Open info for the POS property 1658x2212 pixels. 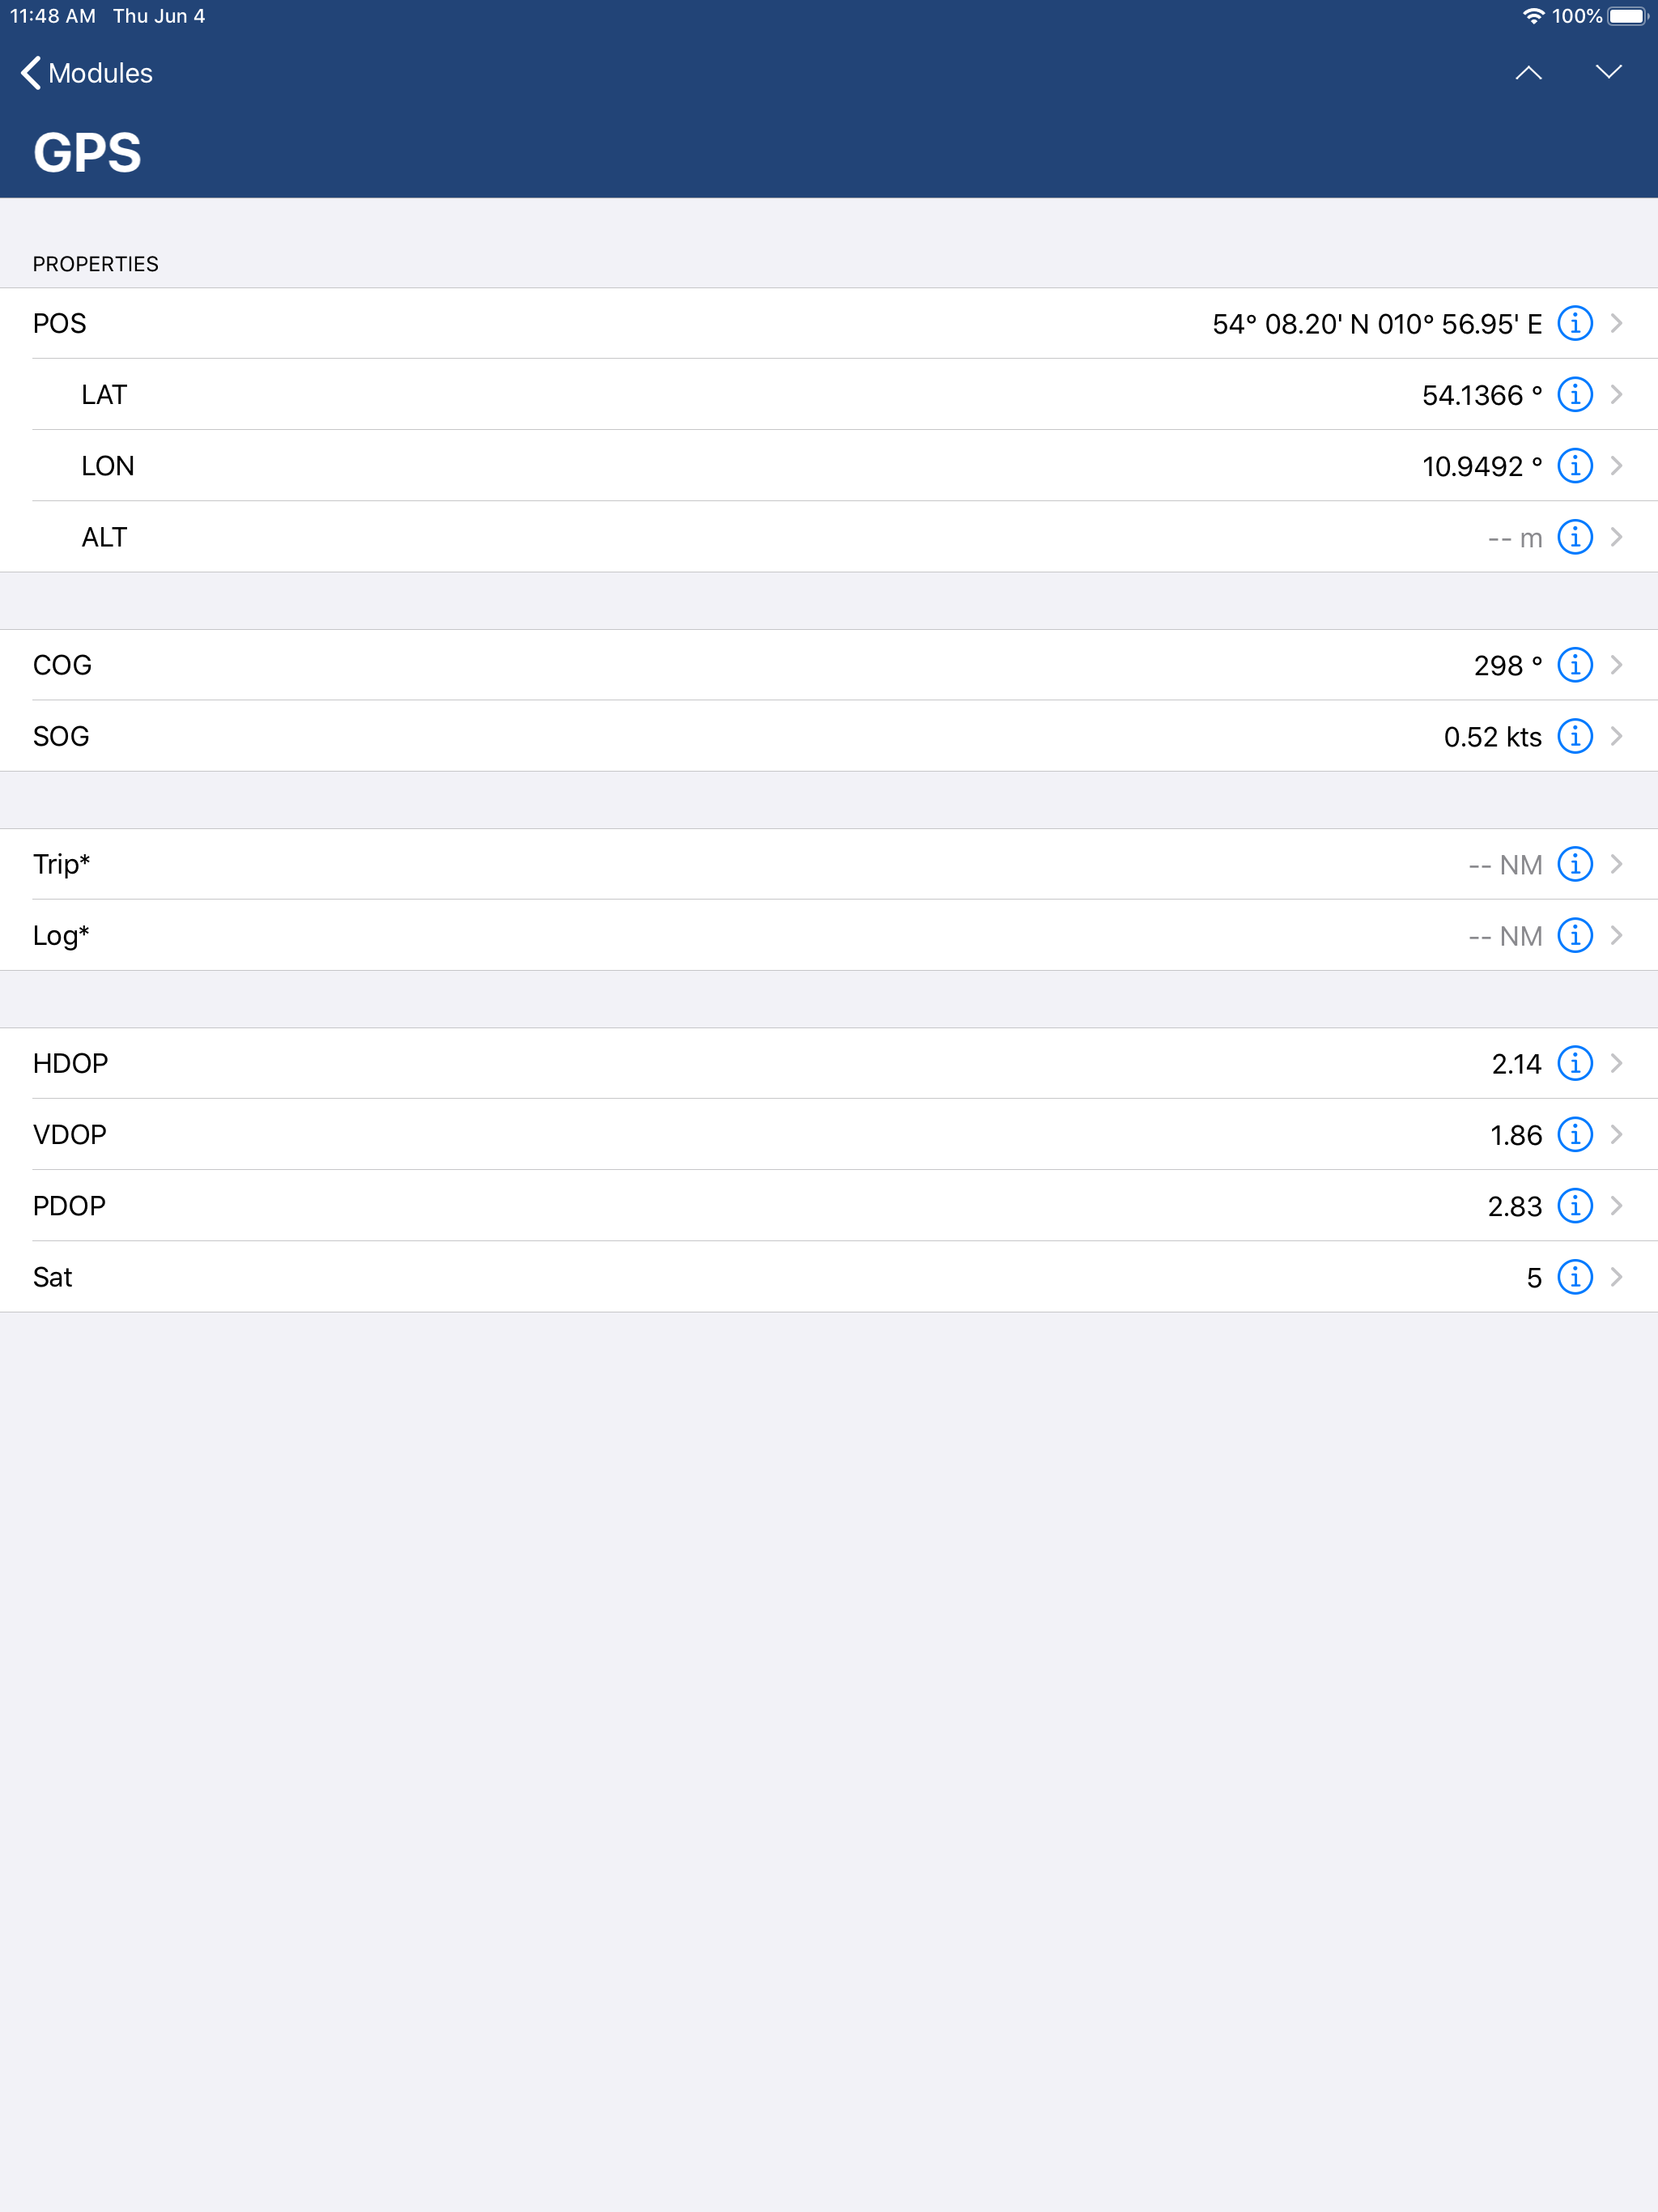[x=1576, y=323]
